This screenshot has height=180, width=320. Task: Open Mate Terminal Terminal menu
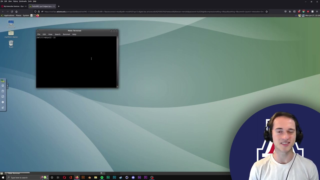coord(66,34)
